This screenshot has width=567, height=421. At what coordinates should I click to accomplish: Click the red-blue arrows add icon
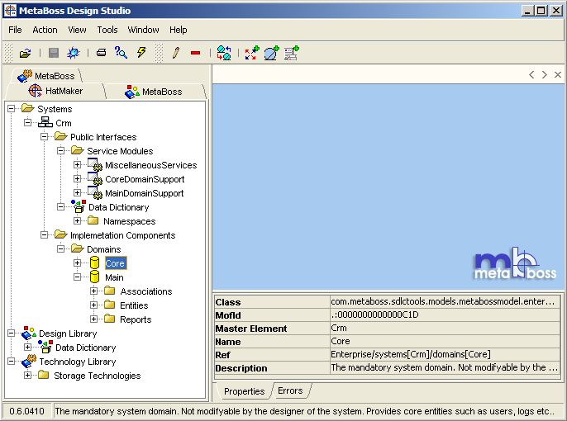pyautogui.click(x=252, y=53)
